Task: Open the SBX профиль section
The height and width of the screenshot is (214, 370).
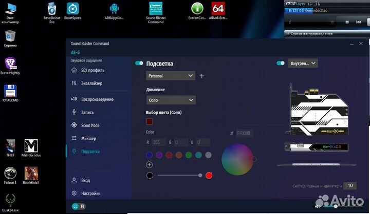Action: click(x=92, y=70)
